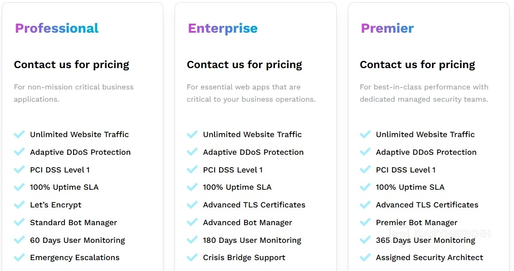Click checkmark beside Let's Encrypt
Viewport: 514px width, 271px height.
pyautogui.click(x=19, y=205)
